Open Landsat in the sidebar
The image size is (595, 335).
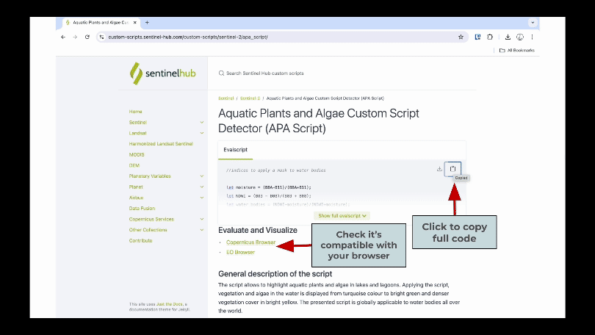pos(138,133)
